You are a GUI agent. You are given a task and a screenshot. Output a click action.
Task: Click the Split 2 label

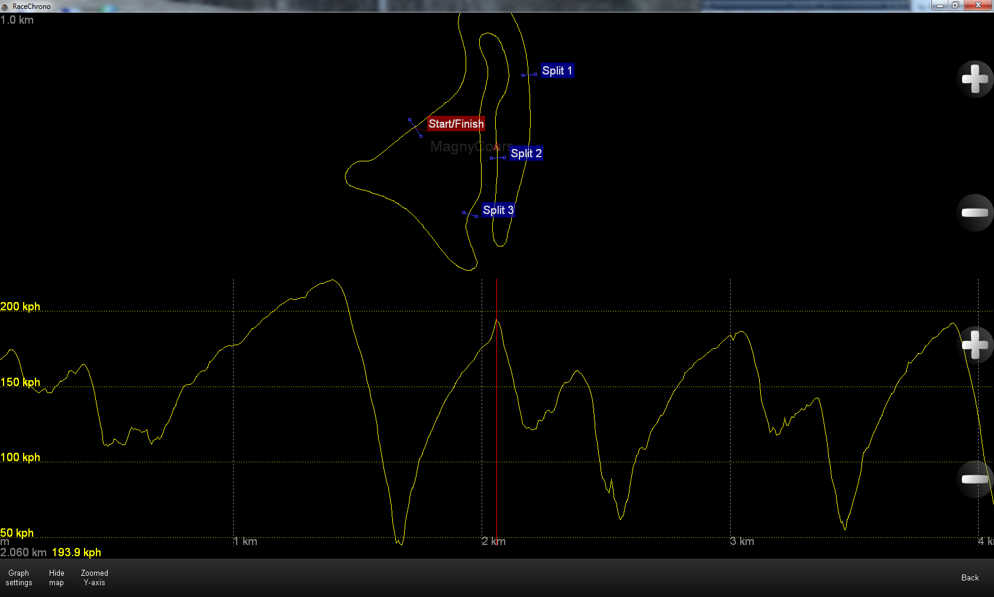[x=525, y=153]
